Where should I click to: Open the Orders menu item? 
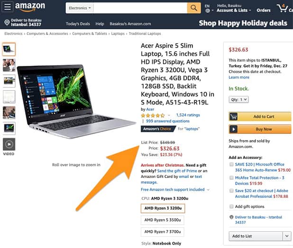pos(264,10)
